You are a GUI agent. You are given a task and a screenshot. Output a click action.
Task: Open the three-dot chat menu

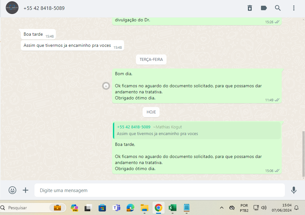(294, 8)
